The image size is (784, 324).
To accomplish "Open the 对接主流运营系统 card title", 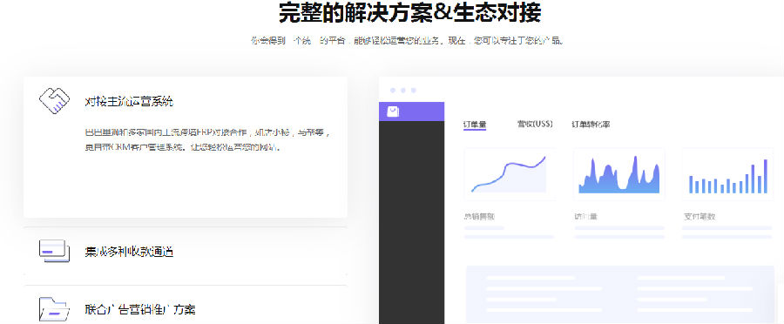I will click(129, 102).
